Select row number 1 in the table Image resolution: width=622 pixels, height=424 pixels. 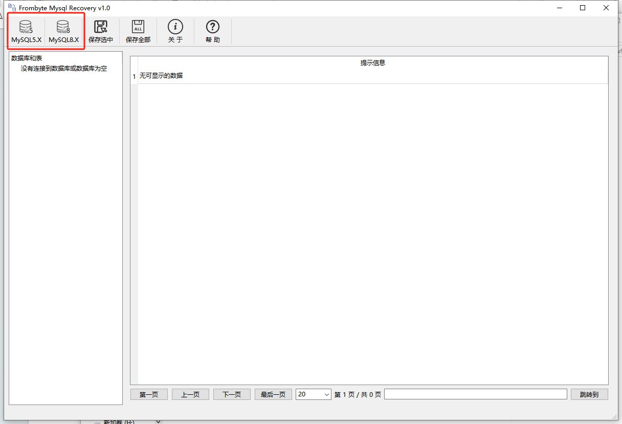134,76
